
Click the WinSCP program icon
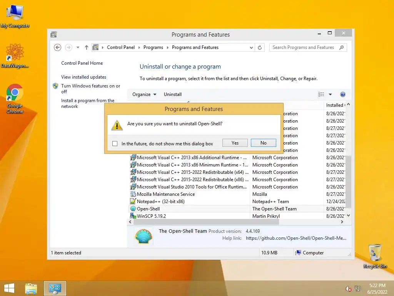[x=133, y=216]
